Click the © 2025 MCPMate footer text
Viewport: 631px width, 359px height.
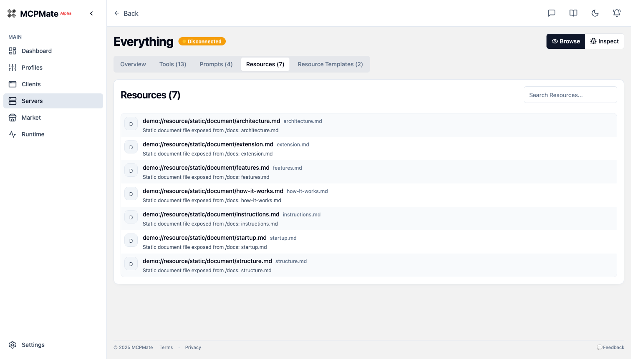click(133, 347)
